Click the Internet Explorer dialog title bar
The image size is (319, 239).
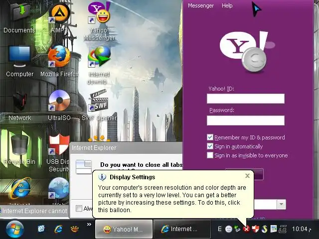126,148
